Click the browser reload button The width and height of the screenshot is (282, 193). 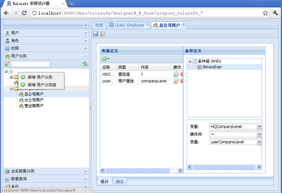pos(24,13)
